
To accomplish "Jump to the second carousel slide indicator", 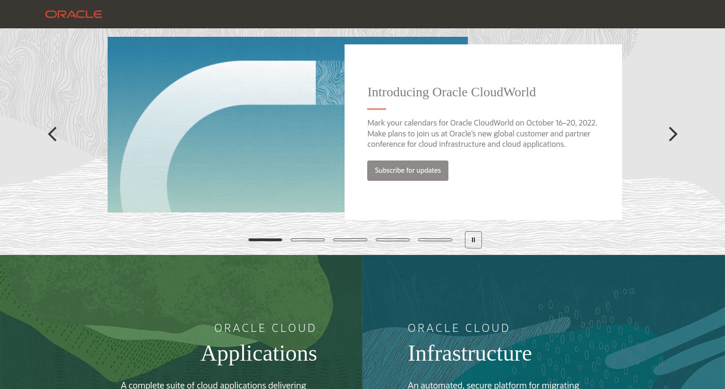I will [x=308, y=240].
